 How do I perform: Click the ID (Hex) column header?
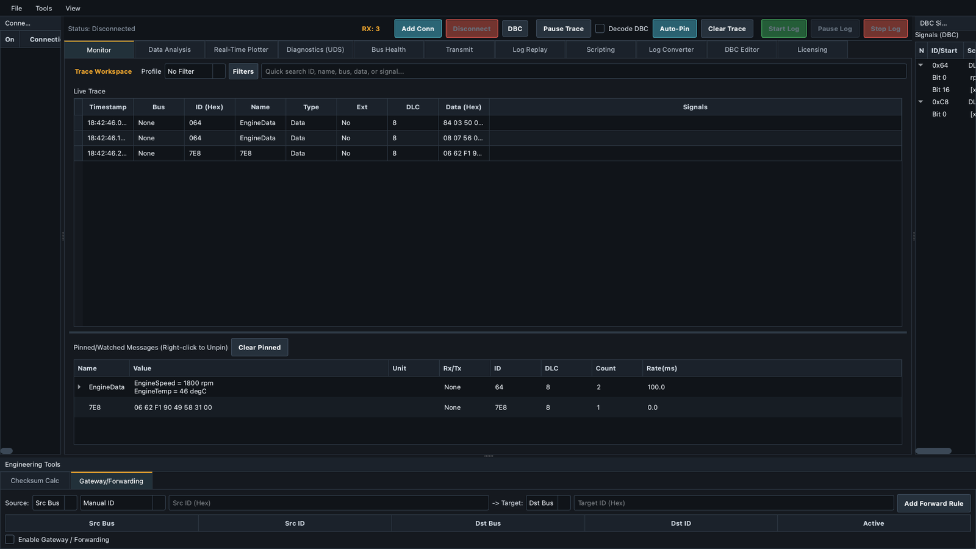click(209, 107)
